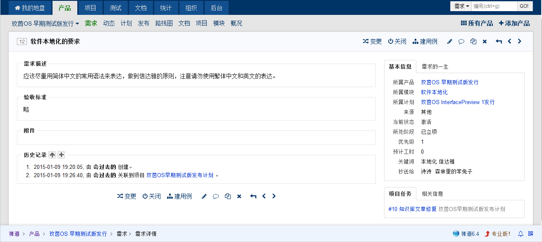Open the 统计 main tab

tap(166, 8)
